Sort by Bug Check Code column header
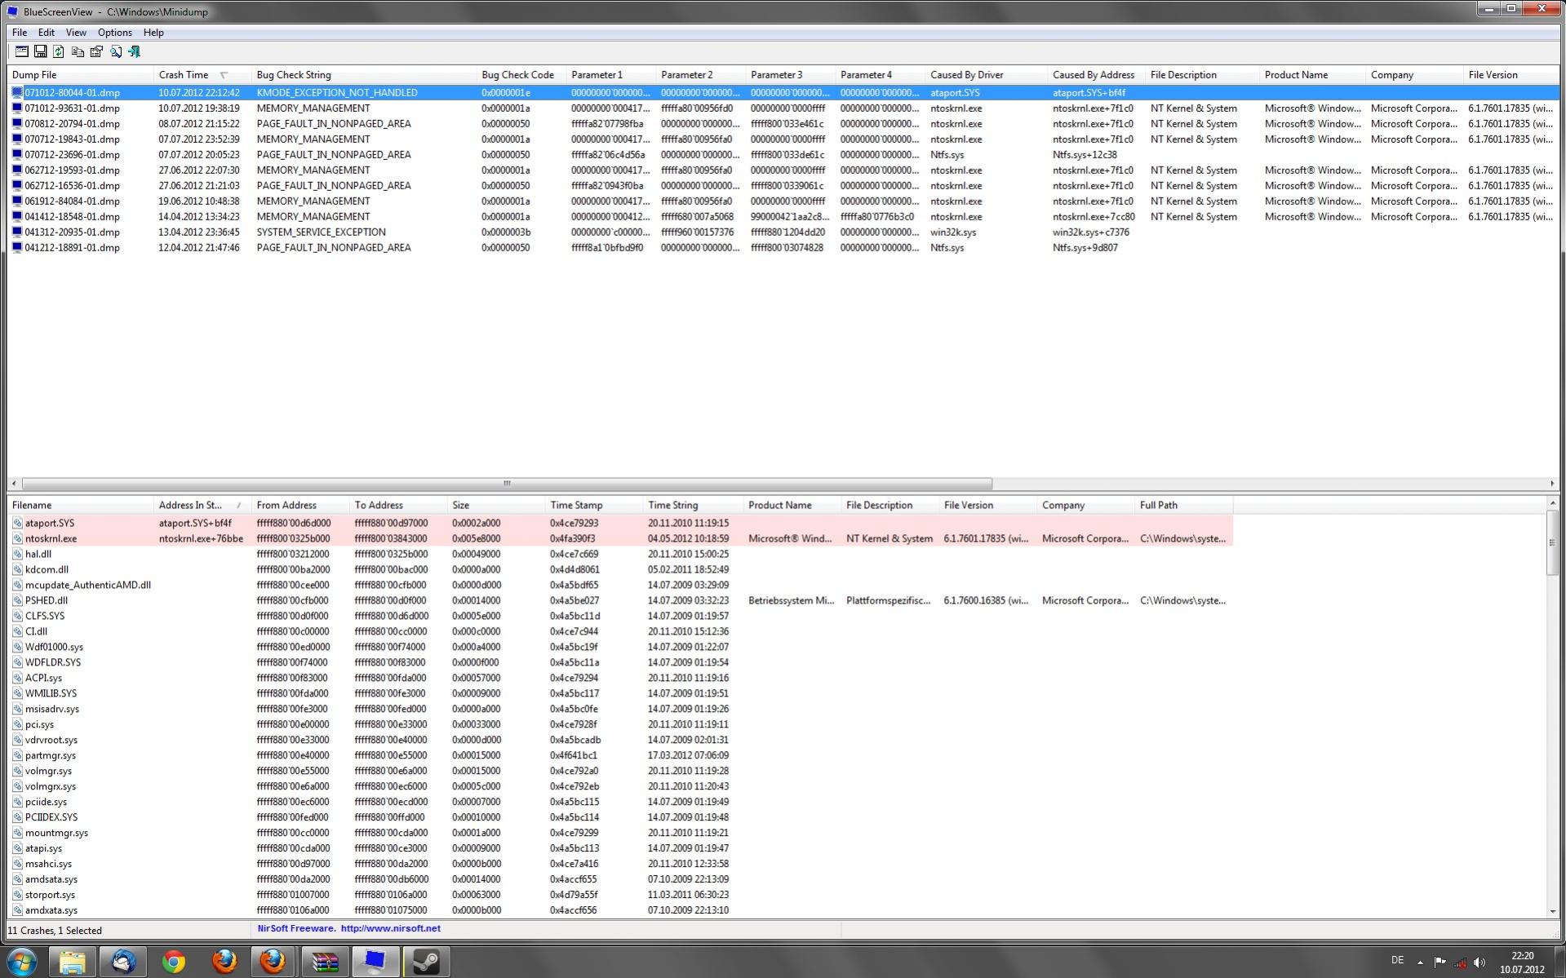Screen dimensions: 1566x978 521,75
